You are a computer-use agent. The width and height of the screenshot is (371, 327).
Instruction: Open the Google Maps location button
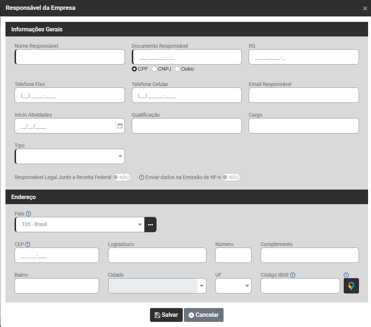[351, 286]
